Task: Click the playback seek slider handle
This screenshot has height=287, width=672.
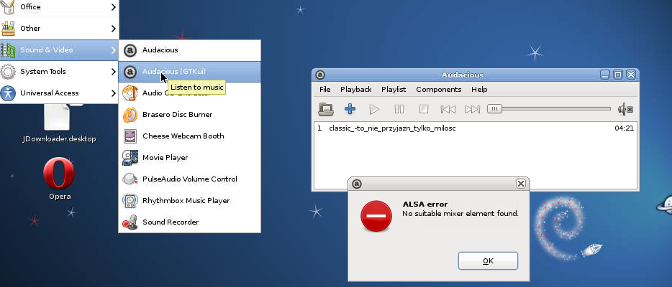Action: tap(494, 109)
